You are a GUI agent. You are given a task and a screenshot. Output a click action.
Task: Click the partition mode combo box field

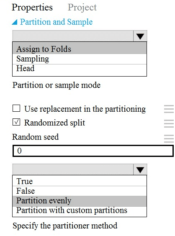73,36
